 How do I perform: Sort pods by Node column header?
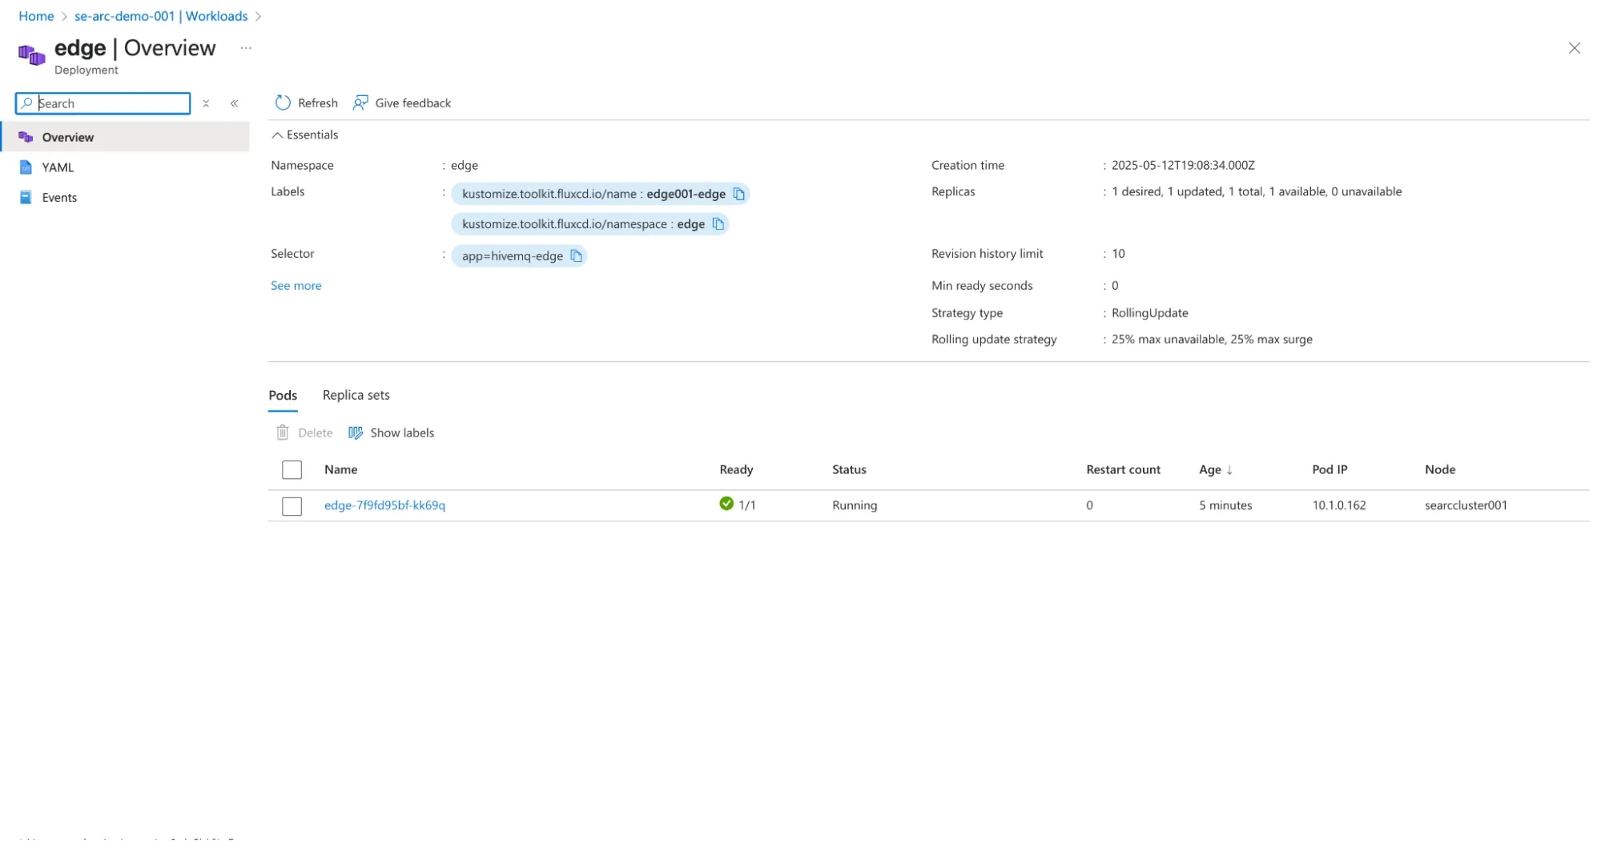coord(1439,469)
